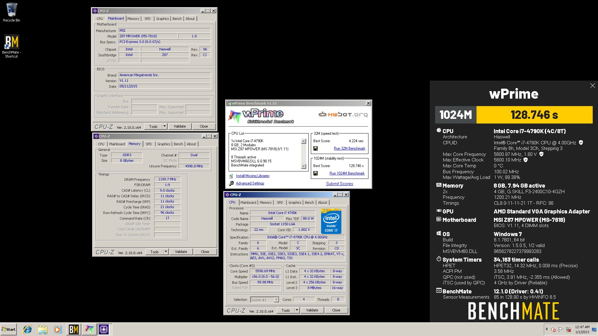The image size is (598, 336).
Task: Open the Windows Start menu
Action: point(8,329)
